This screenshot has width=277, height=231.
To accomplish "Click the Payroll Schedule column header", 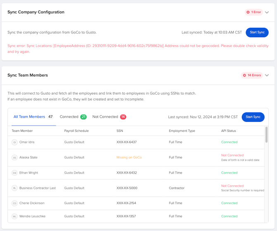I will pyautogui.click(x=76, y=131).
